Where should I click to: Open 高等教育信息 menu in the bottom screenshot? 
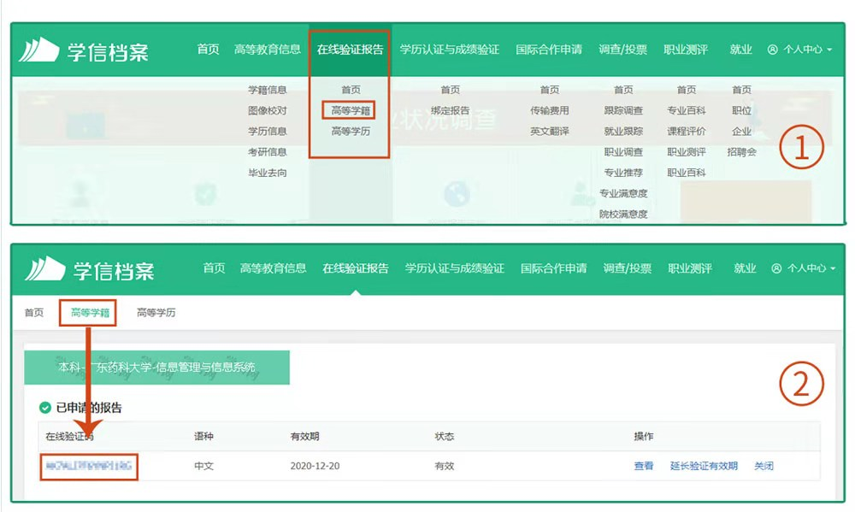click(x=273, y=268)
